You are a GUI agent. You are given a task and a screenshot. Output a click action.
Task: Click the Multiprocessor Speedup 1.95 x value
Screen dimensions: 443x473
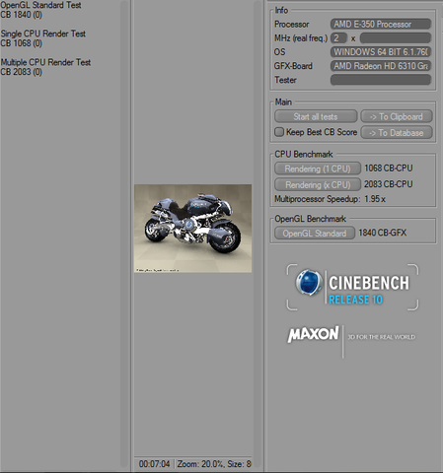(x=375, y=199)
